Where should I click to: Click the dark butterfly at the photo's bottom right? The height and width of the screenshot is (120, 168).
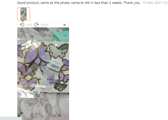click(60, 86)
